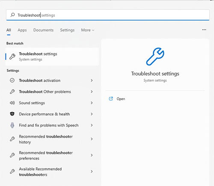Expand Troubleshoot activation chevron arrow
214x186 pixels.
pos(92,80)
